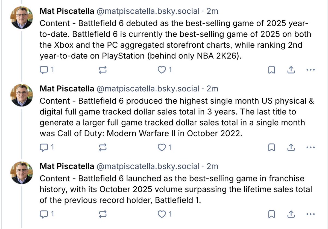Repost the Battlefield 6 year-to-date post

(x=103, y=70)
